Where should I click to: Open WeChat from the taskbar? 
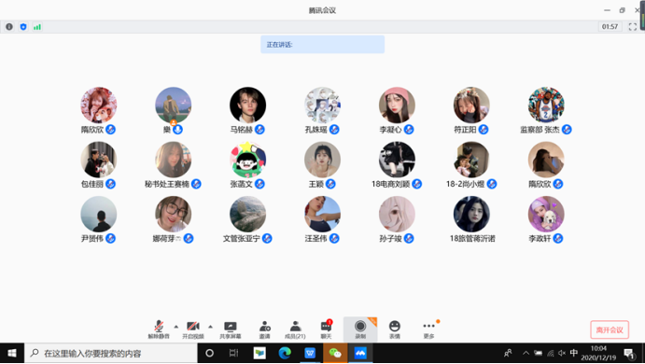pyautogui.click(x=335, y=353)
